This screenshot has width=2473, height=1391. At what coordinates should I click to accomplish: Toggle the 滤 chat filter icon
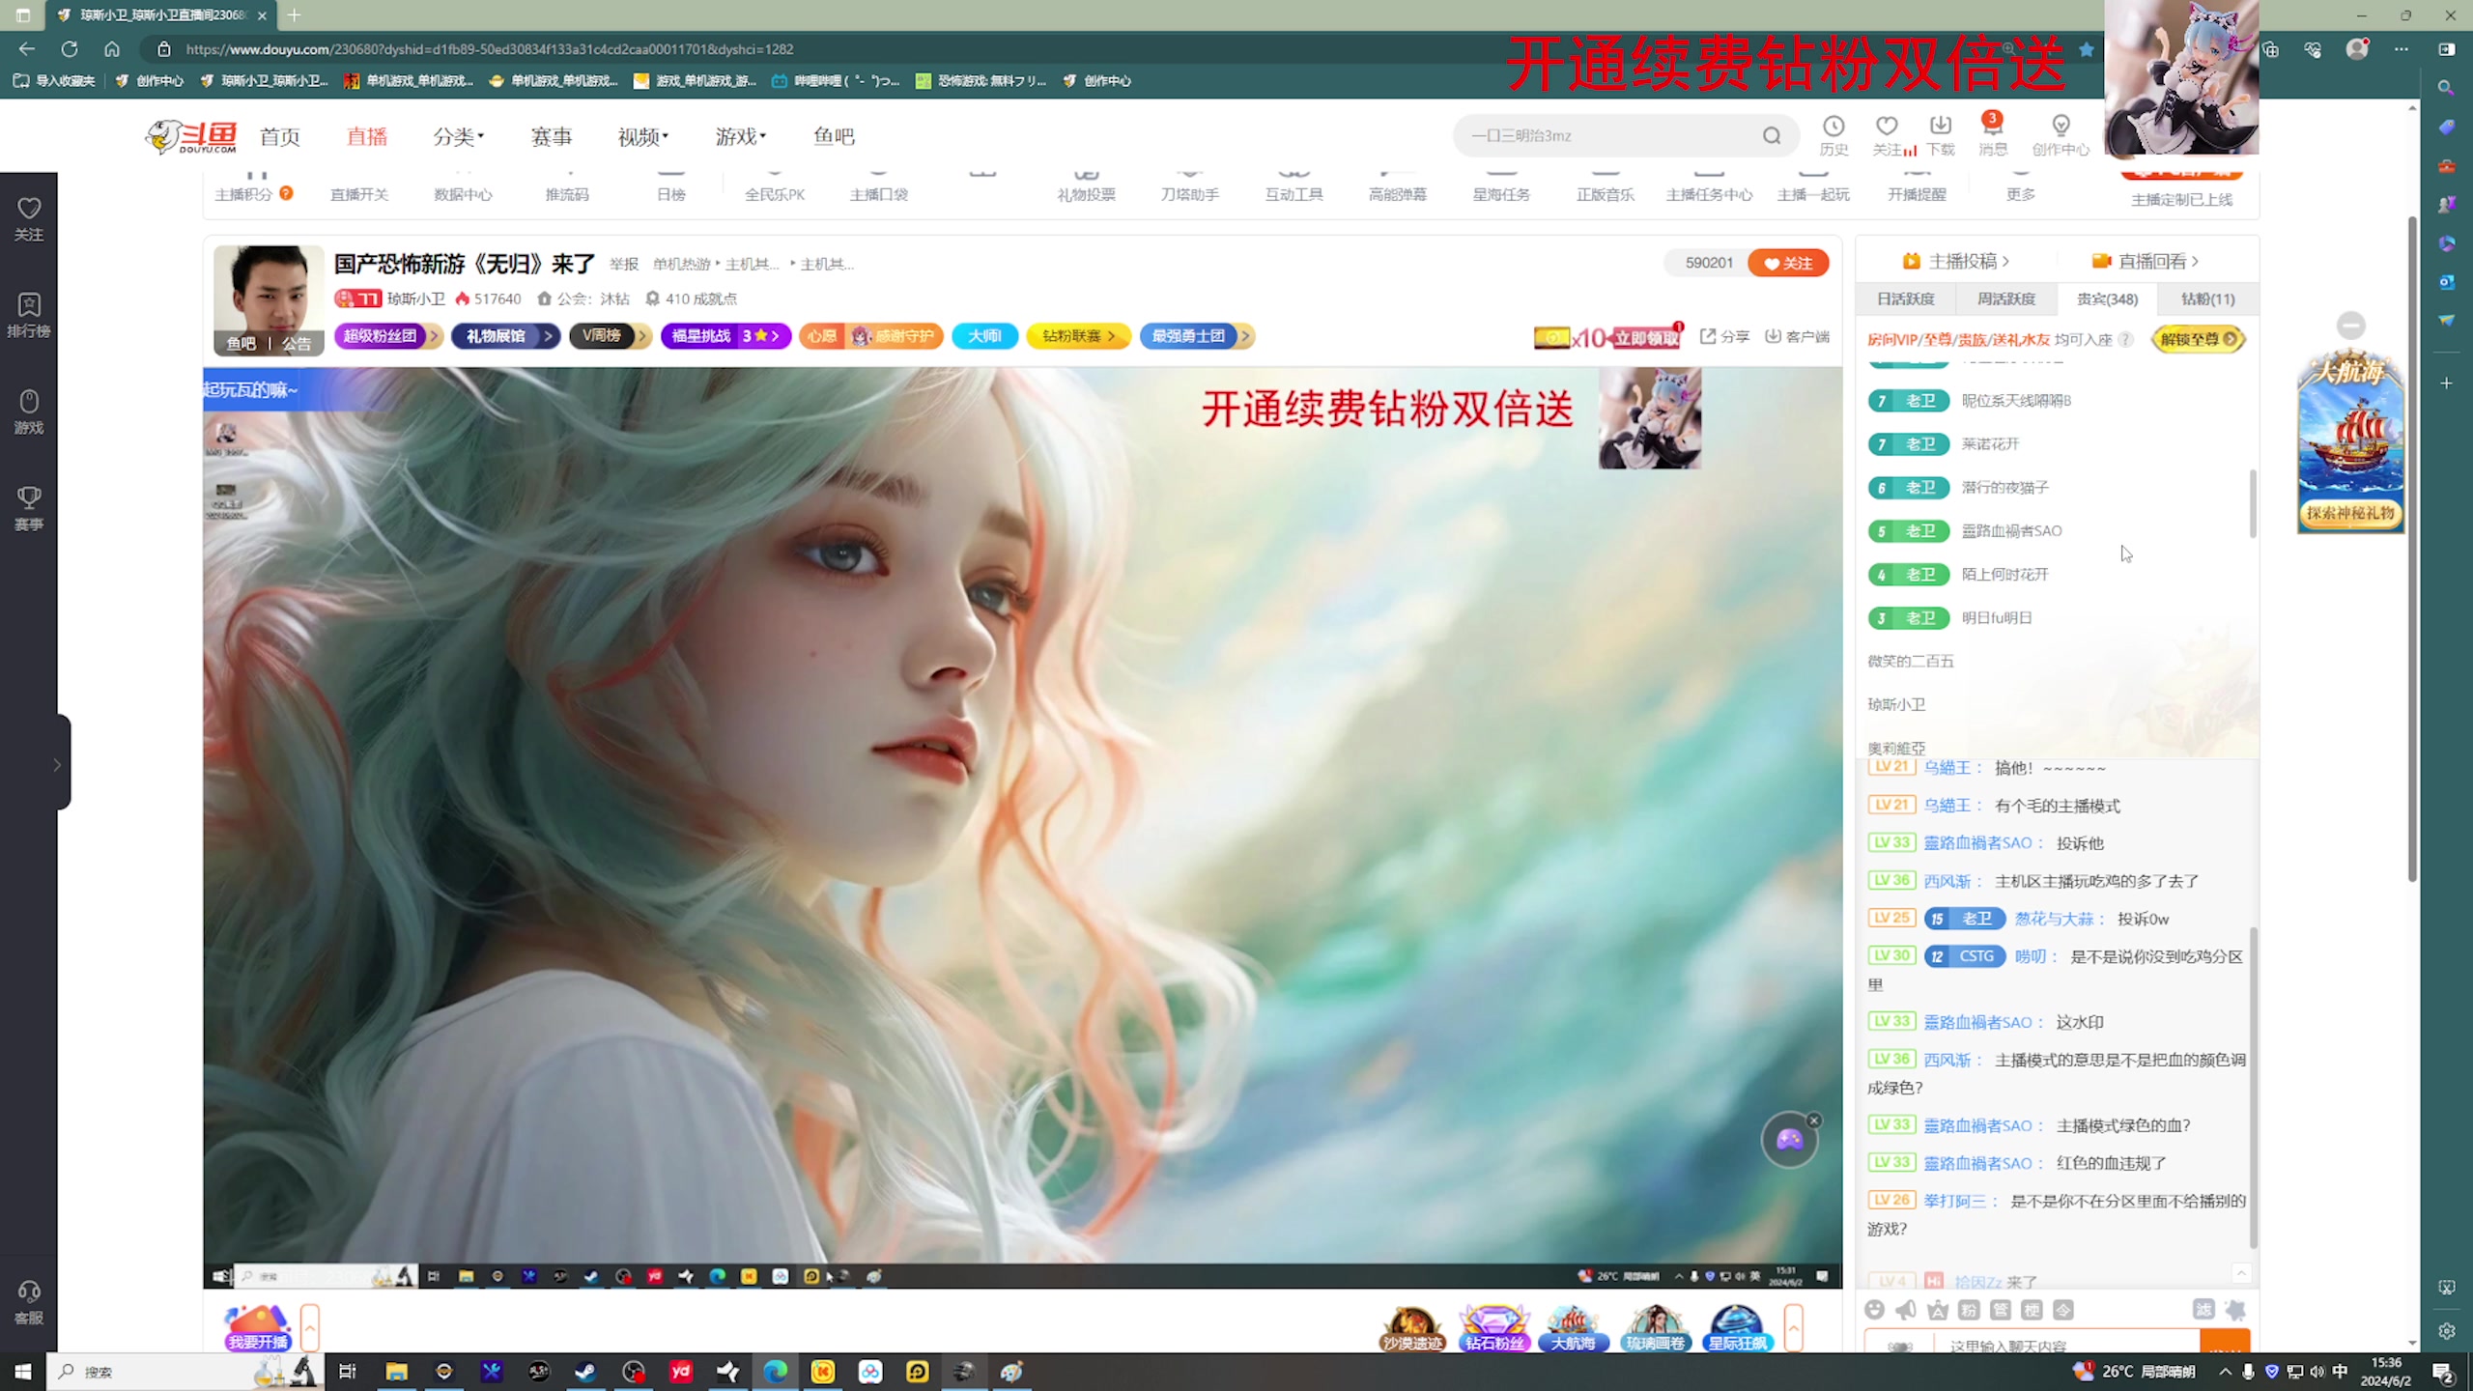click(2203, 1310)
